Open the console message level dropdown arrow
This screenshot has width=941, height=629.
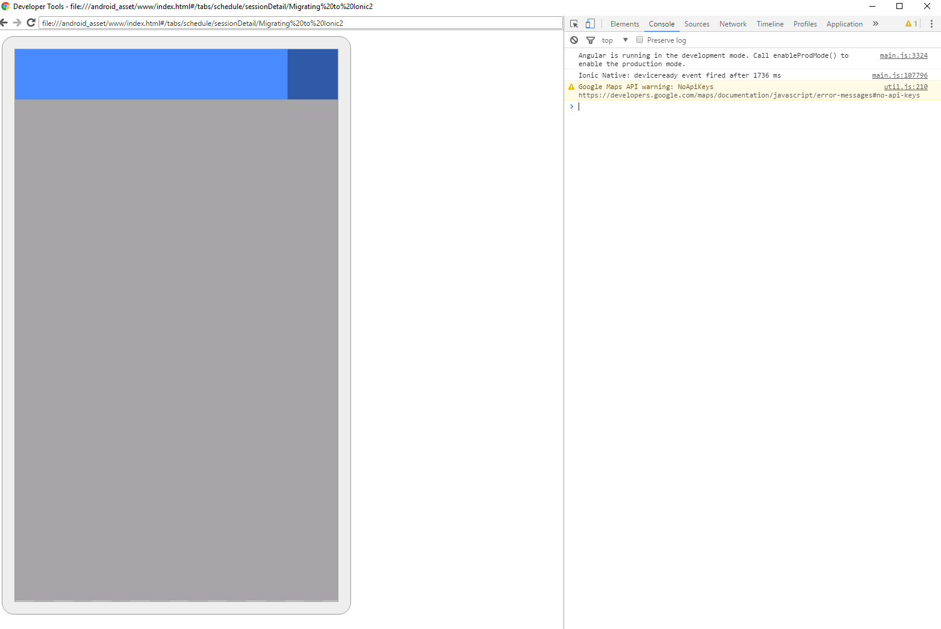(626, 40)
